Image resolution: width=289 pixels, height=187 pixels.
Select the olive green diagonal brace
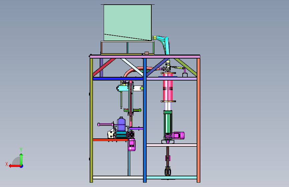tap(185, 67)
